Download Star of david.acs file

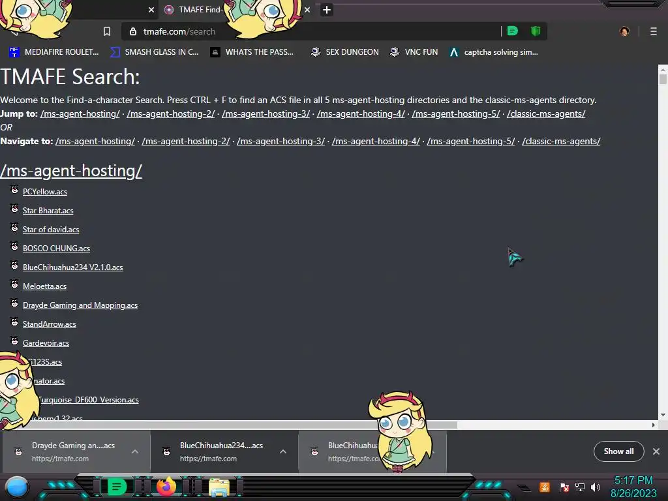coord(51,230)
